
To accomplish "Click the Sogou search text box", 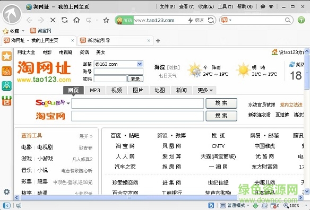I will (x=137, y=103).
